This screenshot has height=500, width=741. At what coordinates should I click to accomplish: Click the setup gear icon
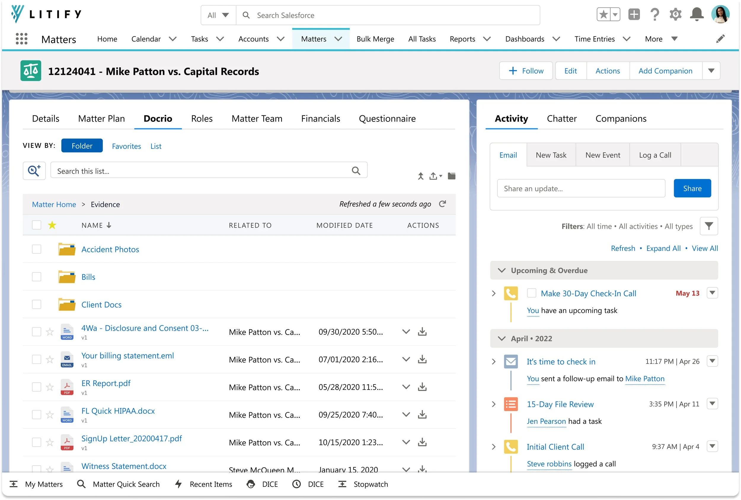675,15
